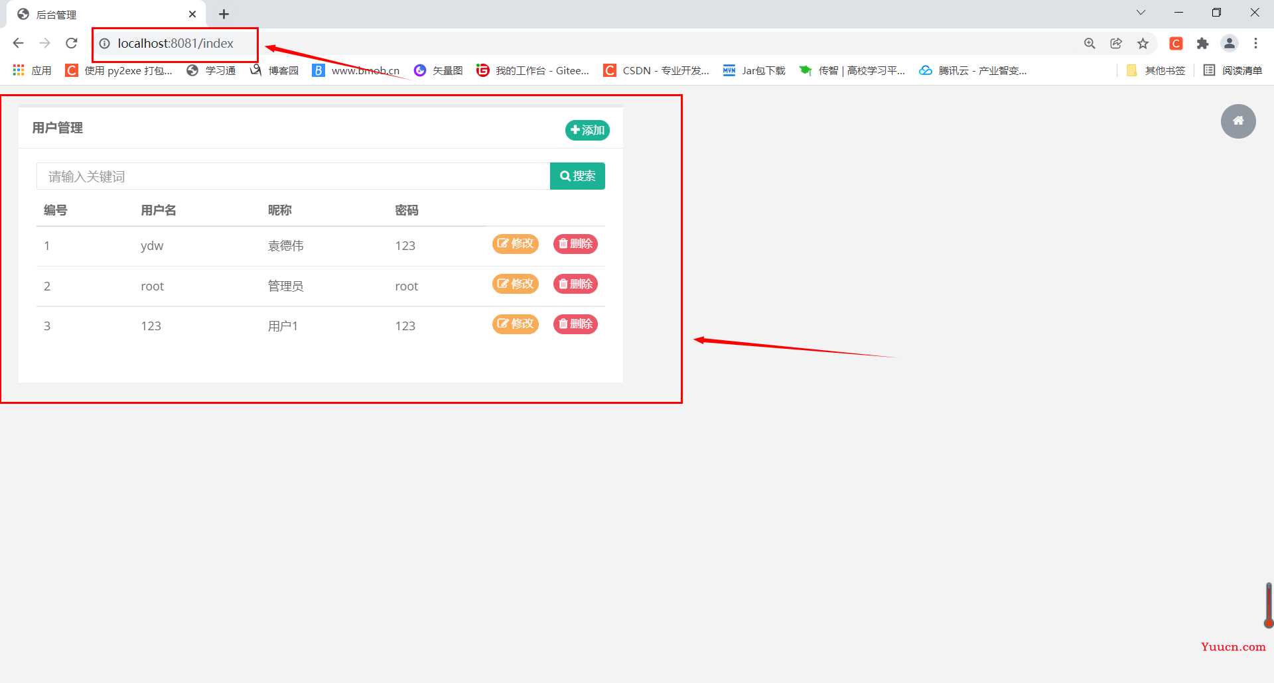Click the 密码 column header
The height and width of the screenshot is (683, 1274).
[x=407, y=210]
